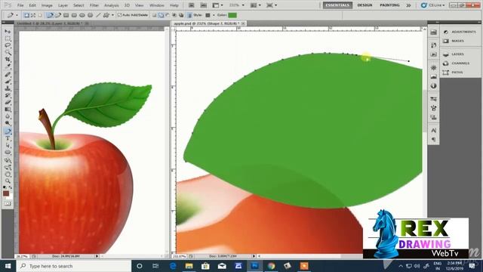Open the Channels panel

pos(456,63)
